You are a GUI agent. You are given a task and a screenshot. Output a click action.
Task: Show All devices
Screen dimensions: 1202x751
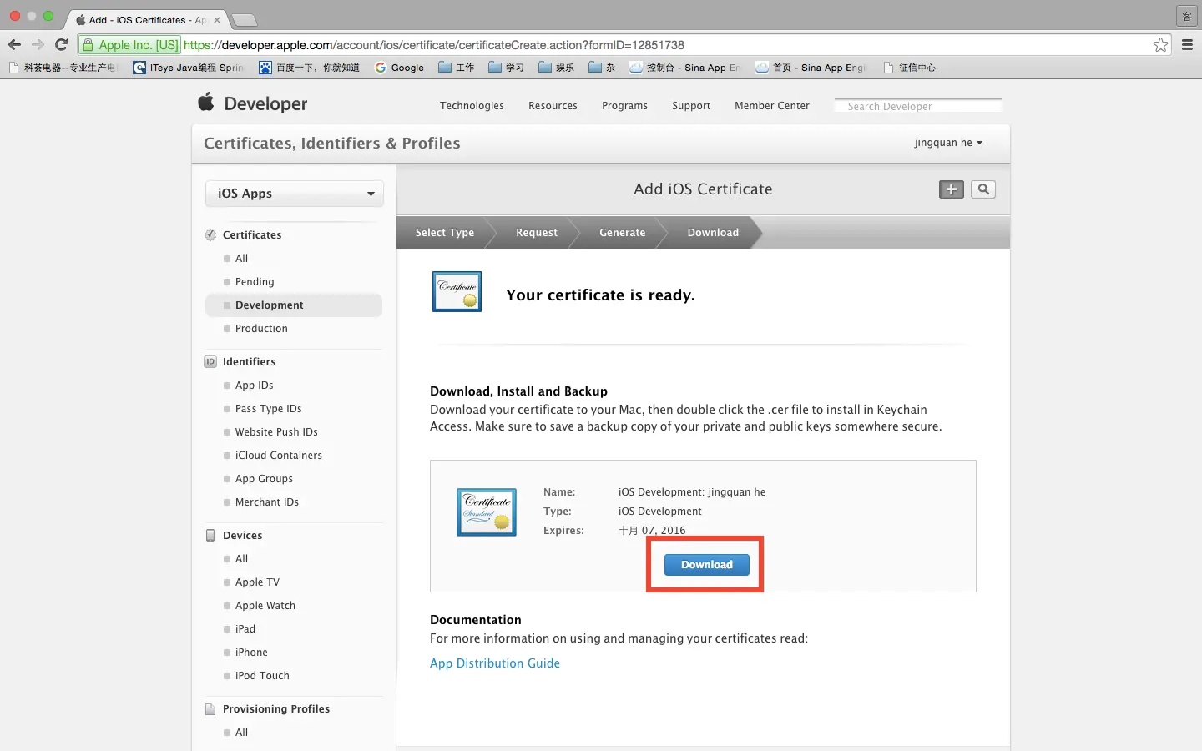[241, 559]
